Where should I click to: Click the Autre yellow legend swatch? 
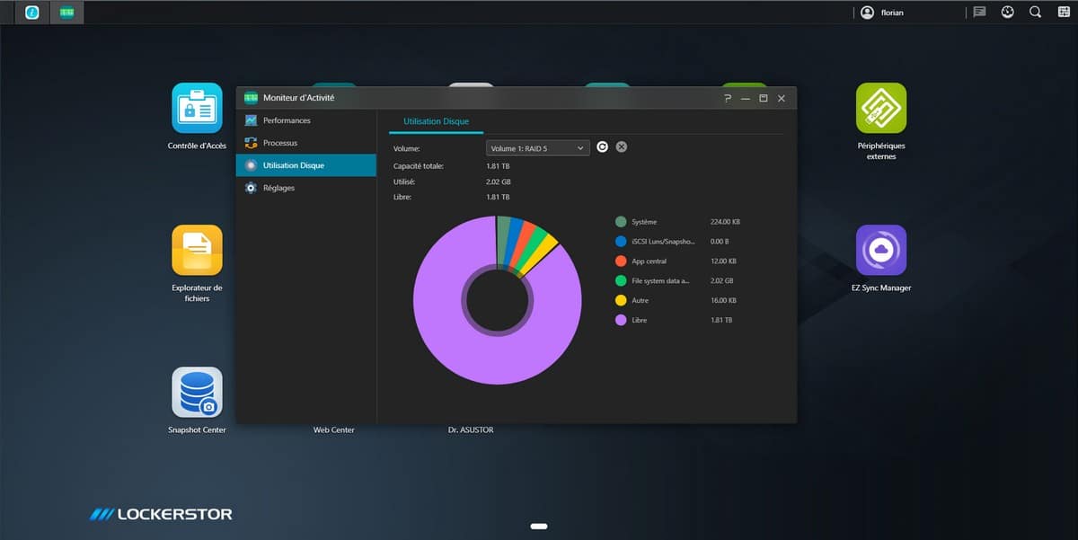621,301
